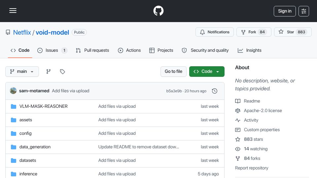This screenshot has height=178, width=317.
Task: Open sam-motamed's avatar
Action: 13,91
